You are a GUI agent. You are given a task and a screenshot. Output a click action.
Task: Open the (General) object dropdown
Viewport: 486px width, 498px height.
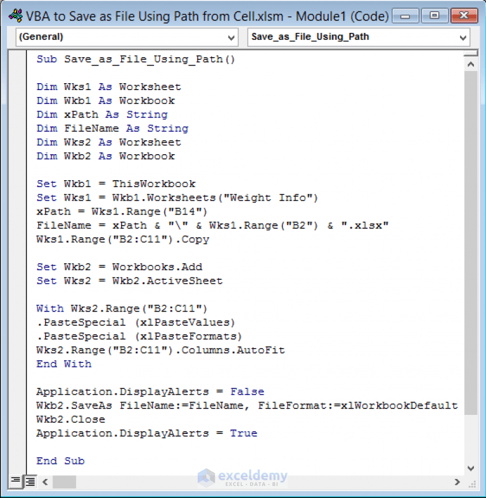(x=127, y=37)
